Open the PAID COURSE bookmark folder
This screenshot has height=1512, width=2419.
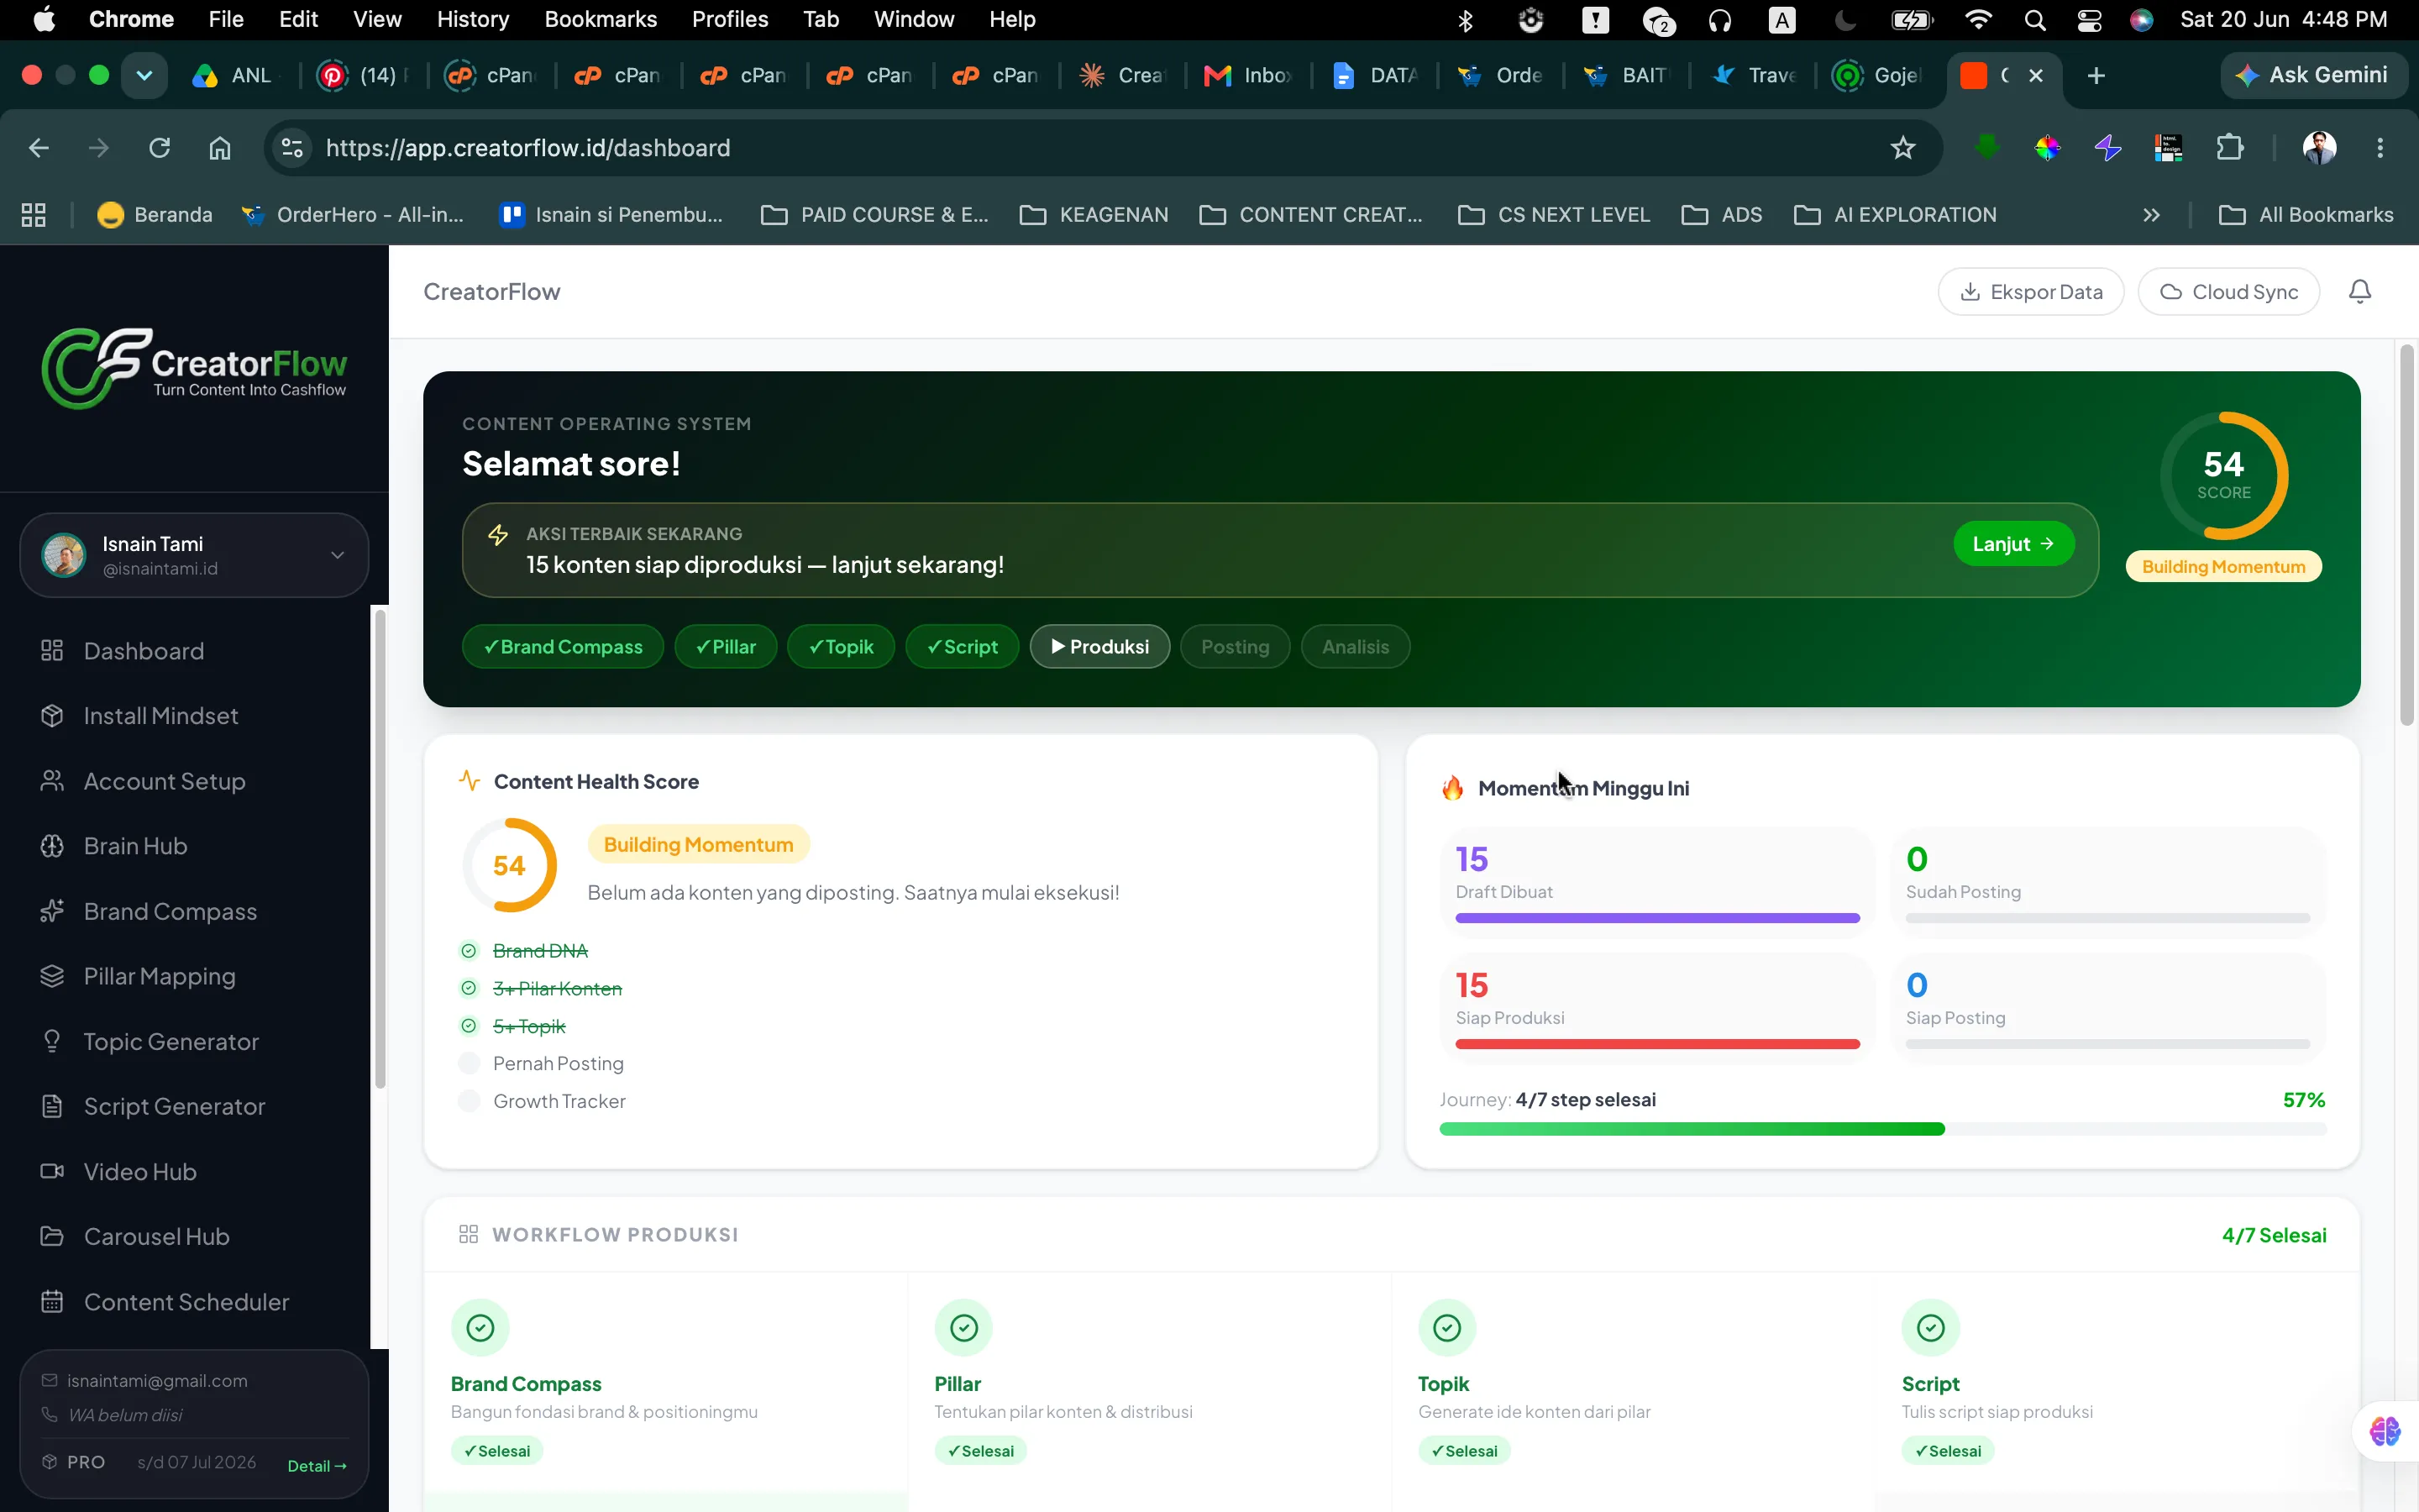[x=874, y=215]
